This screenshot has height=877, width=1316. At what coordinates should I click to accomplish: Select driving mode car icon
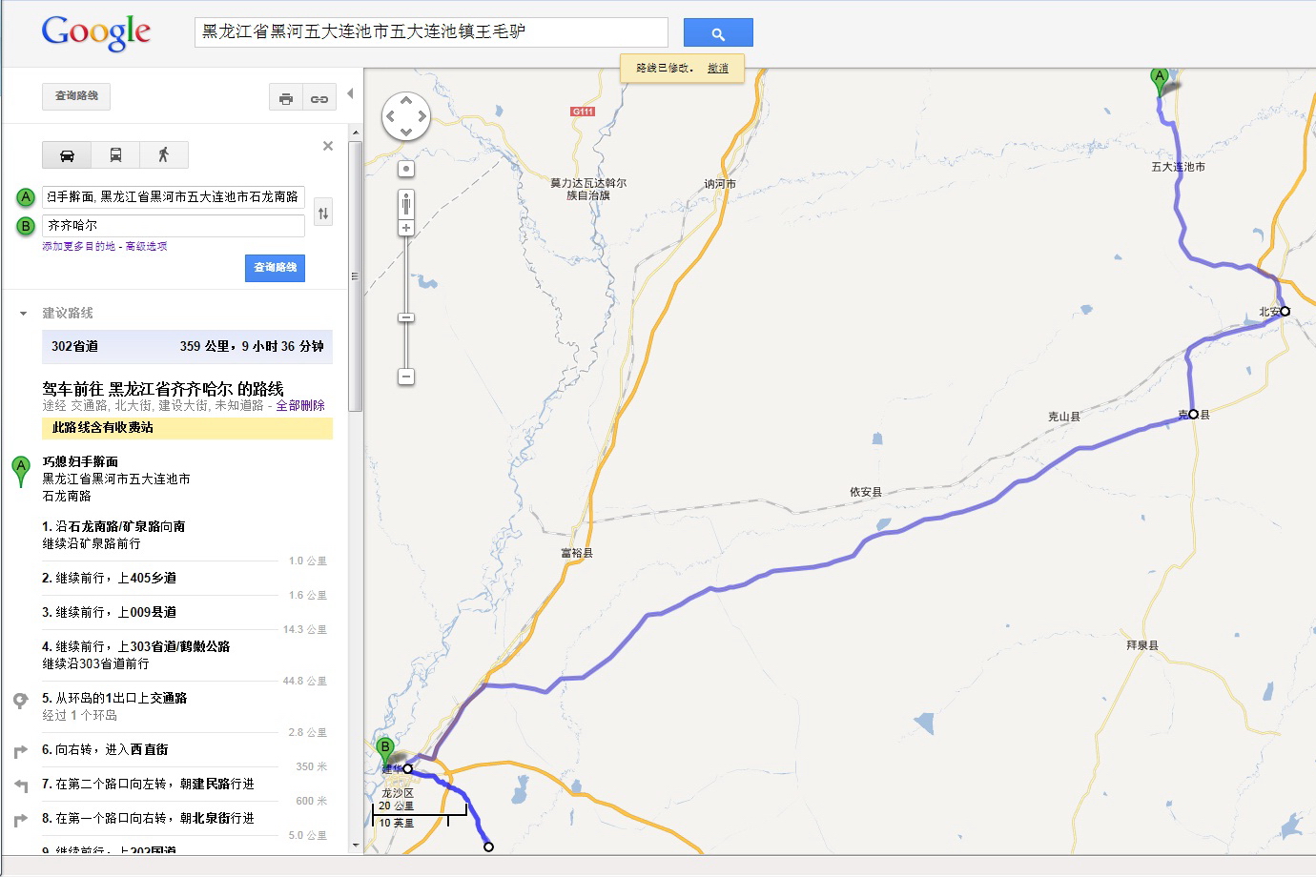point(67,154)
